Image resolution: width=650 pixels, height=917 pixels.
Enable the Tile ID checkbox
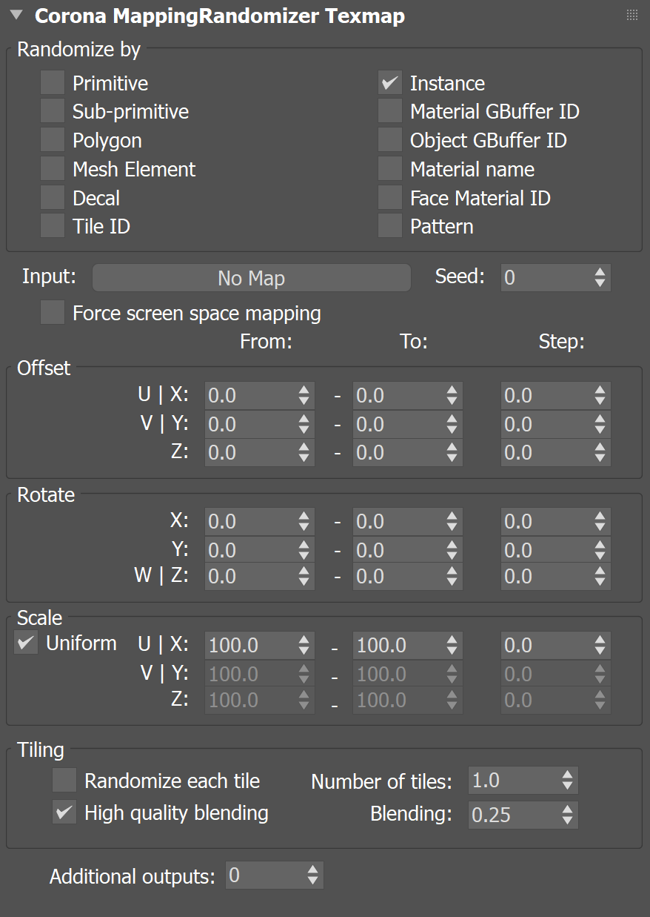tap(53, 225)
